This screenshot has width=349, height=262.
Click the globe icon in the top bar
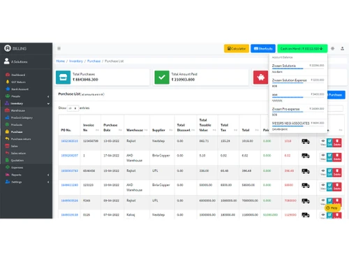pos(333,48)
